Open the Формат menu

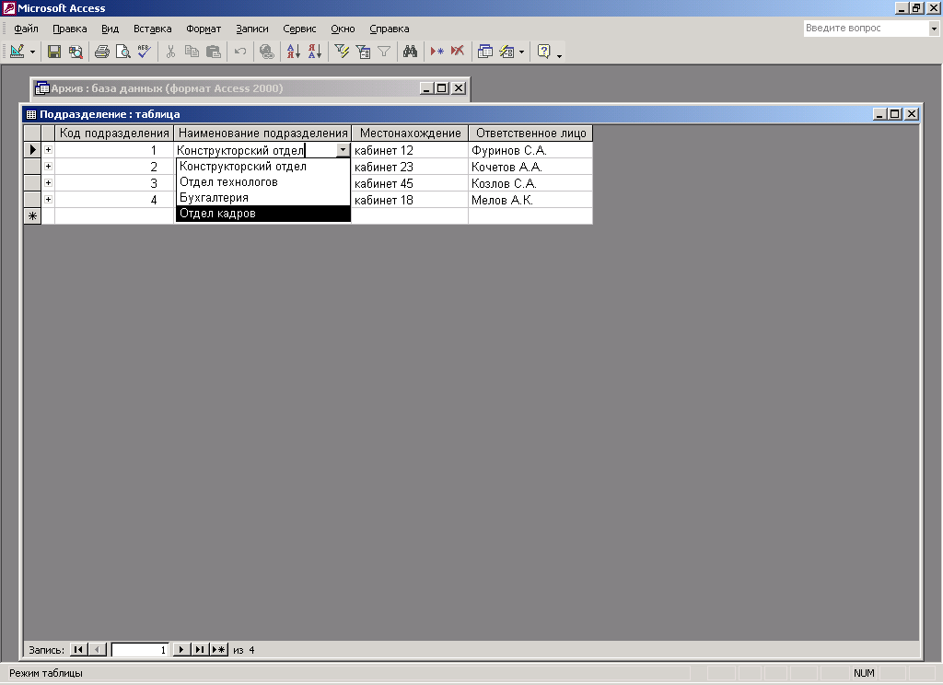click(204, 29)
